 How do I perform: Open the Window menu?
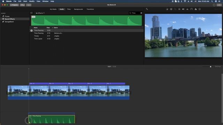(x=45, y=1)
